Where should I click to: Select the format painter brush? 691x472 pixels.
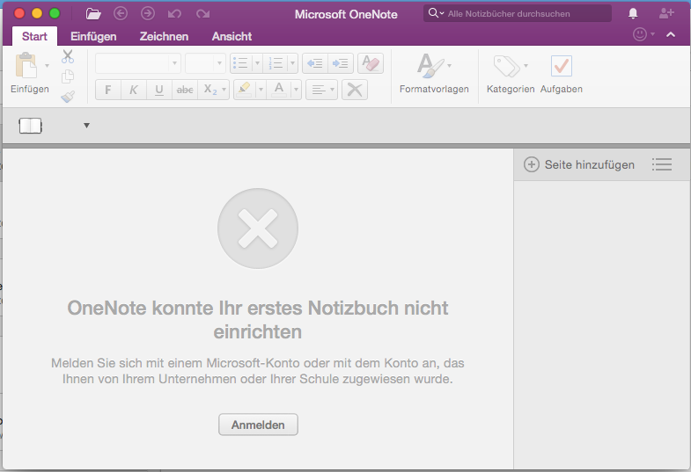click(68, 97)
